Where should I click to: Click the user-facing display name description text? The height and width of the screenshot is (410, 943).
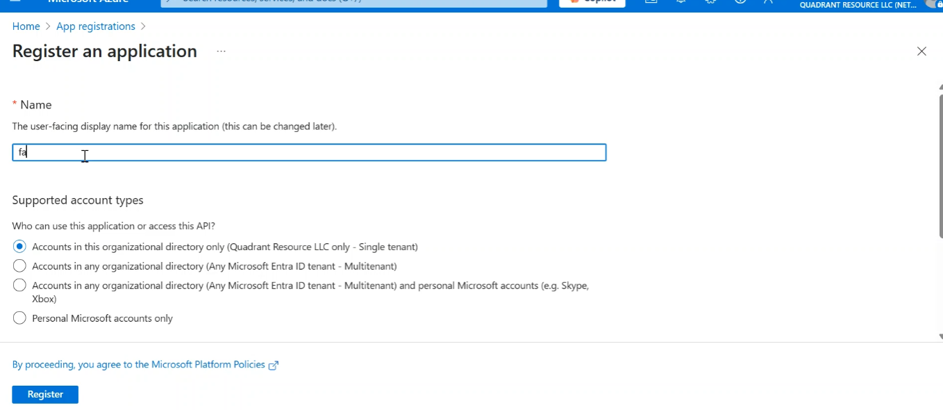pos(174,126)
